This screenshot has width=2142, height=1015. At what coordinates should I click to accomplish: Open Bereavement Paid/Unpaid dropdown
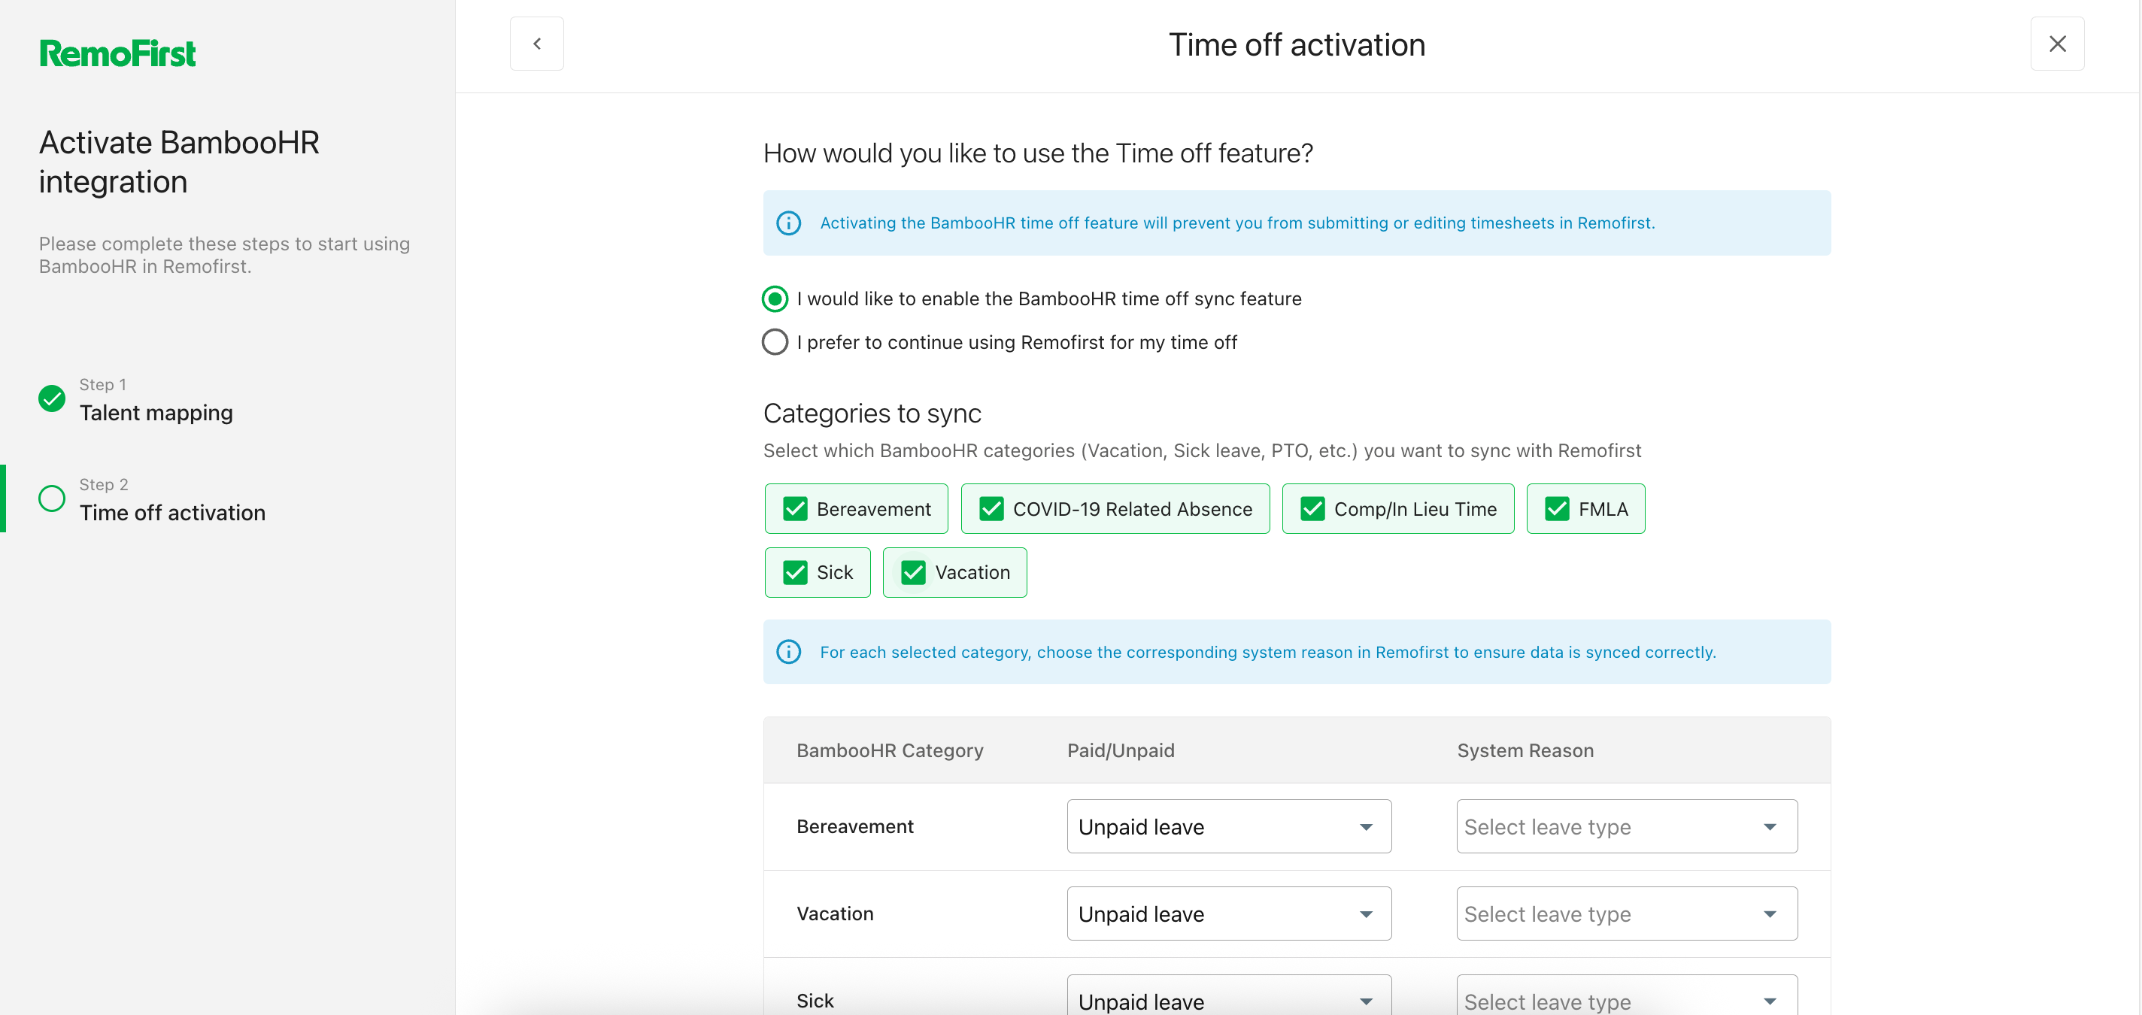(1228, 826)
